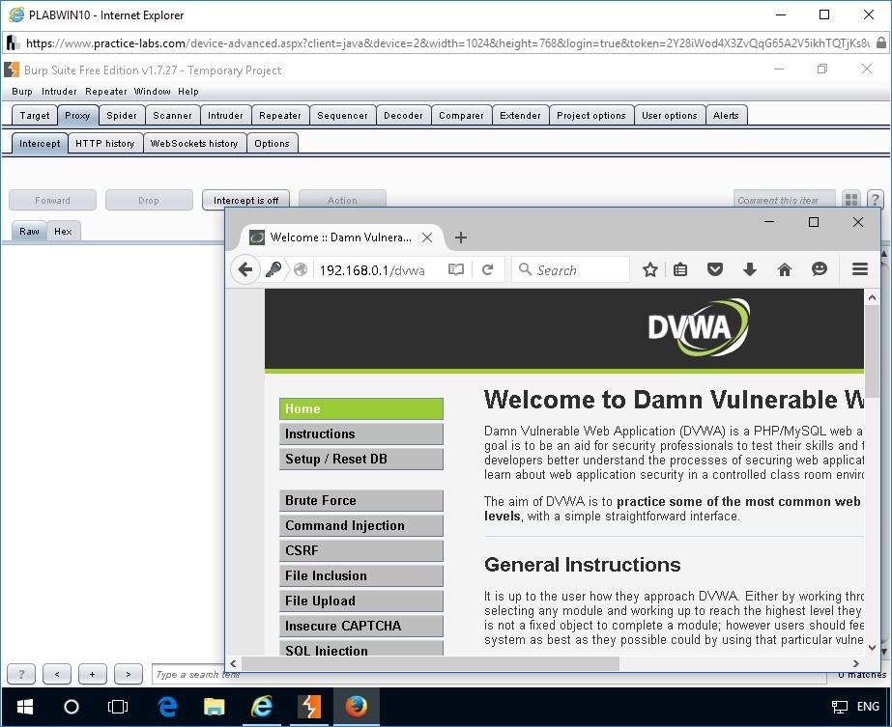Image resolution: width=892 pixels, height=727 pixels.
Task: Open the Intruder menu in menu bar
Action: point(59,92)
